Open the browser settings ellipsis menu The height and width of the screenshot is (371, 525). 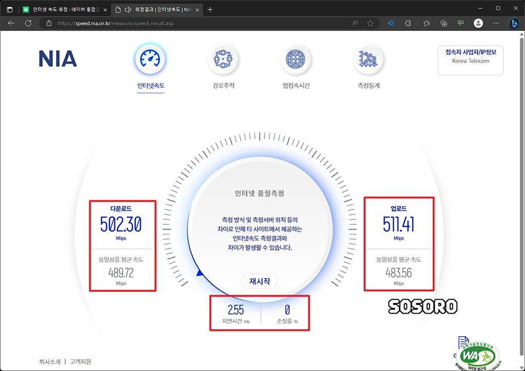click(496, 23)
